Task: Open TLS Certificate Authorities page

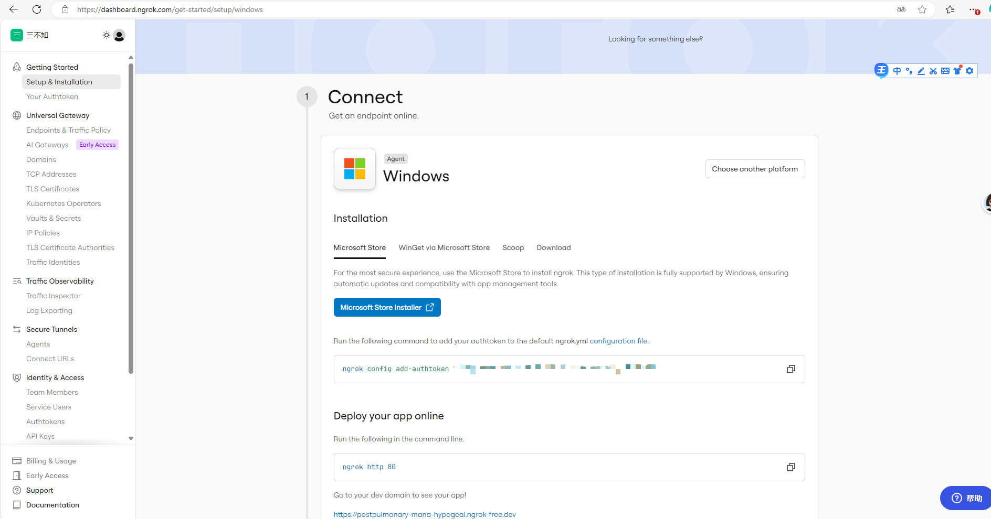Action: [x=70, y=247]
